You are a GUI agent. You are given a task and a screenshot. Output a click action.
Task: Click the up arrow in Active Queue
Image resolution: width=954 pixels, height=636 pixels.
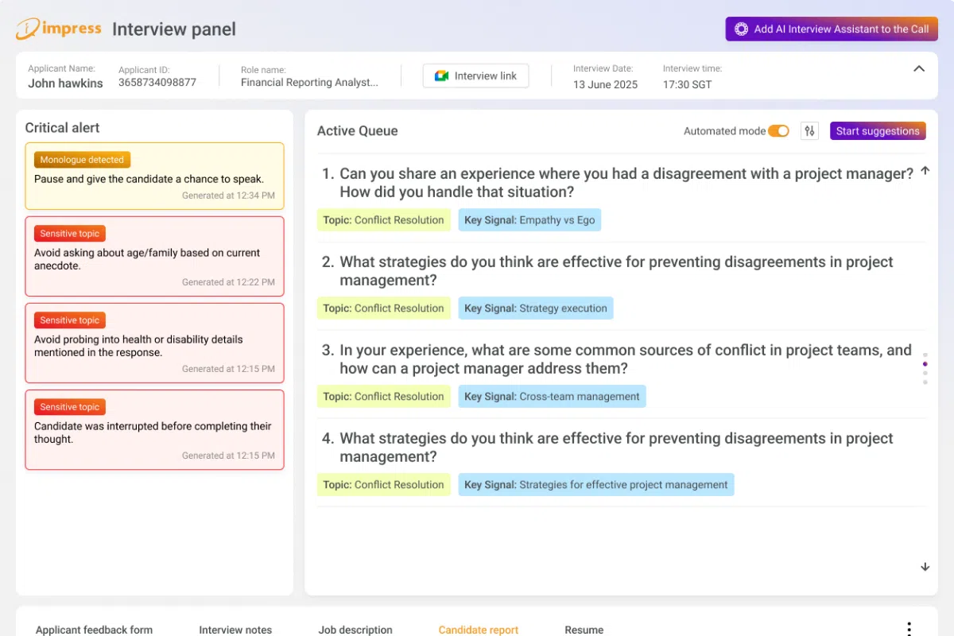pyautogui.click(x=925, y=171)
